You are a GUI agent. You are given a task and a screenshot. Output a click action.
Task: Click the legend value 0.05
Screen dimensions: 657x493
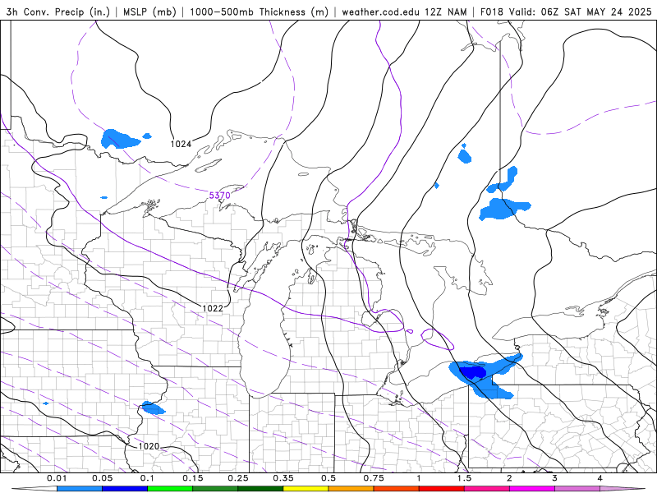click(x=102, y=478)
